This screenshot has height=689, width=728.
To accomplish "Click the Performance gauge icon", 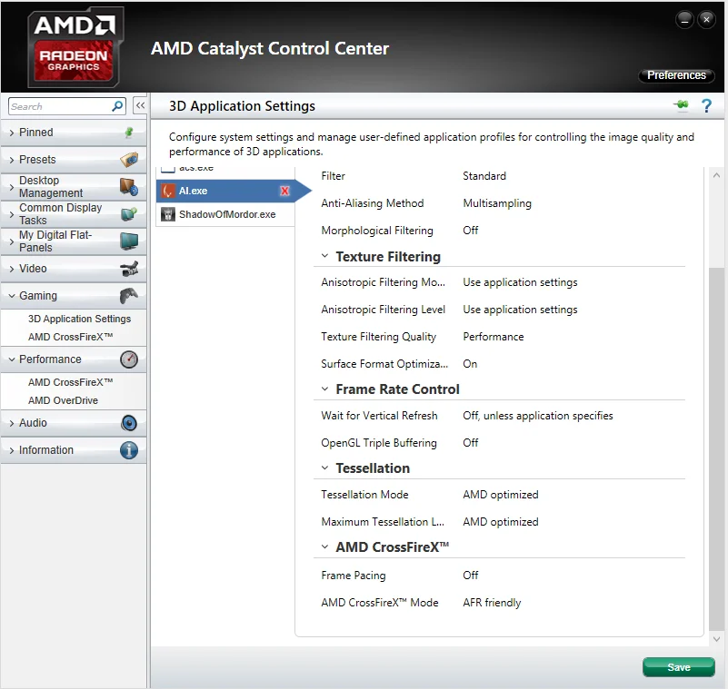I will click(129, 359).
